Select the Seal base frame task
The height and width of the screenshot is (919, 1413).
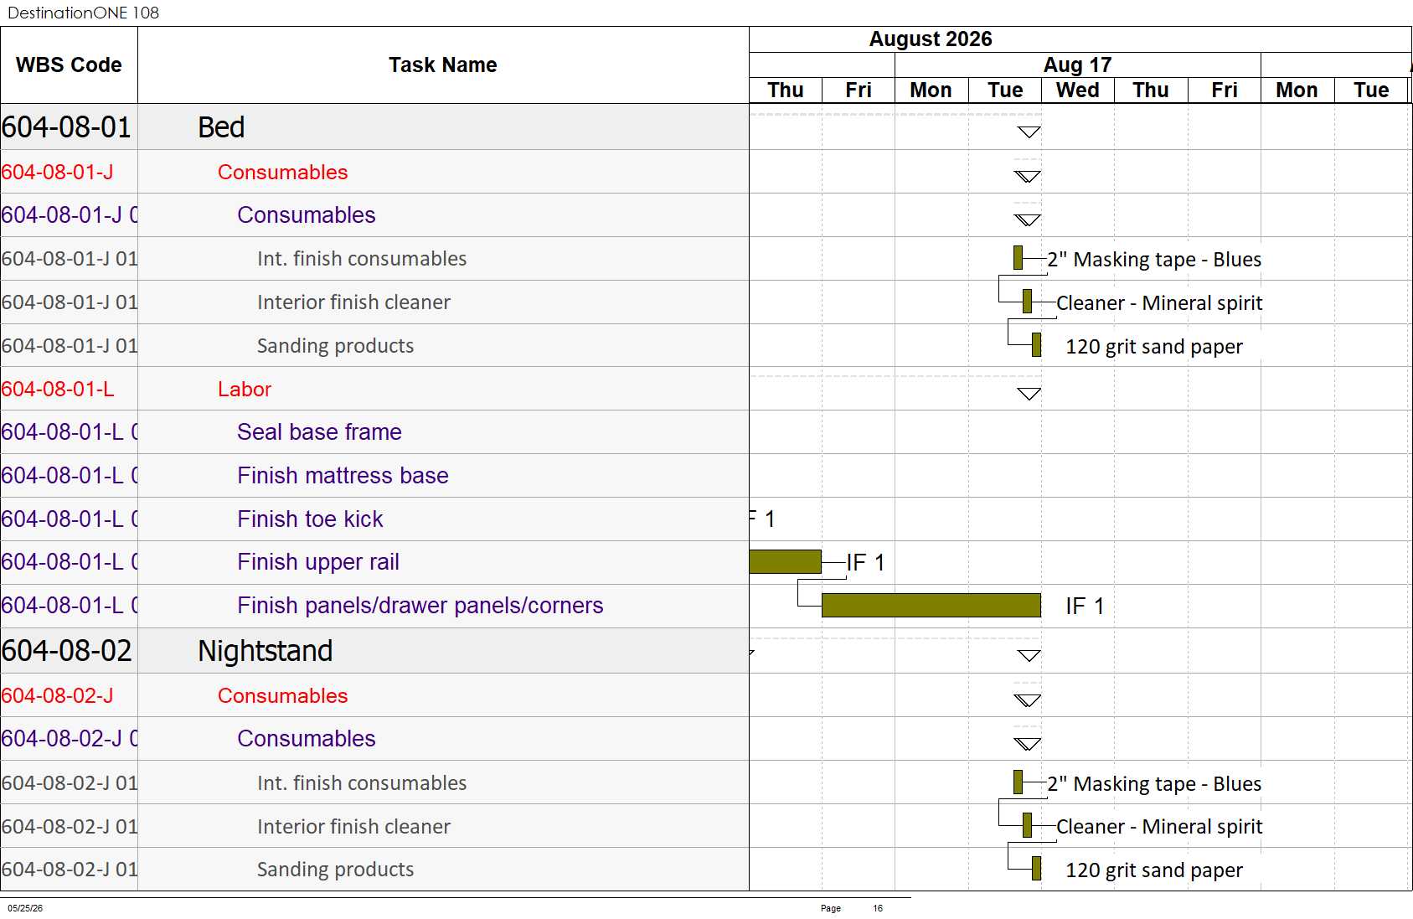pos(319,432)
